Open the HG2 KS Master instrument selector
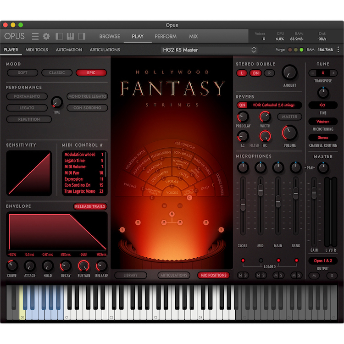The height and width of the screenshot is (344, 344). pos(209,50)
